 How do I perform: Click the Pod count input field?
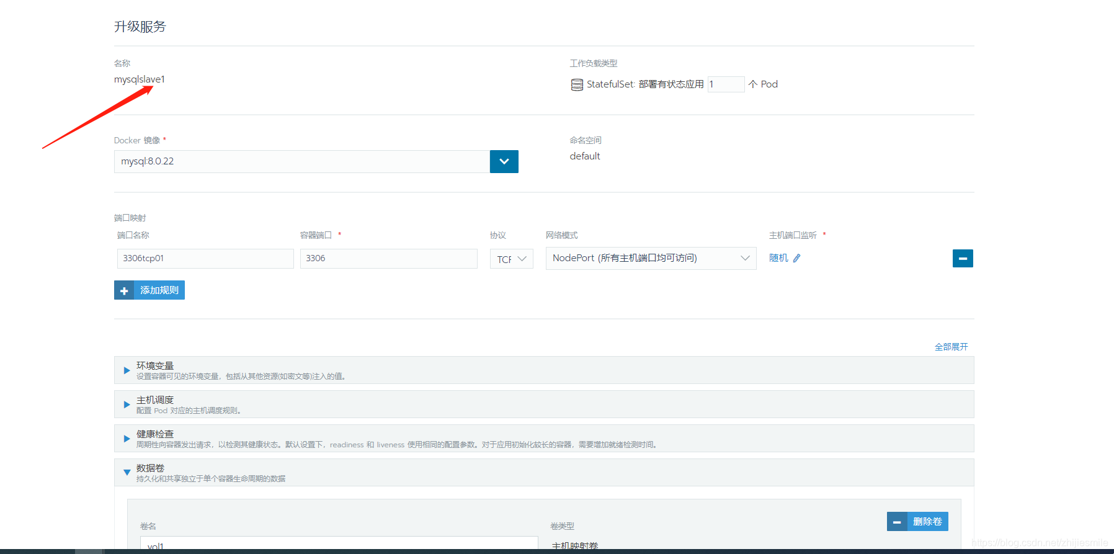[726, 84]
